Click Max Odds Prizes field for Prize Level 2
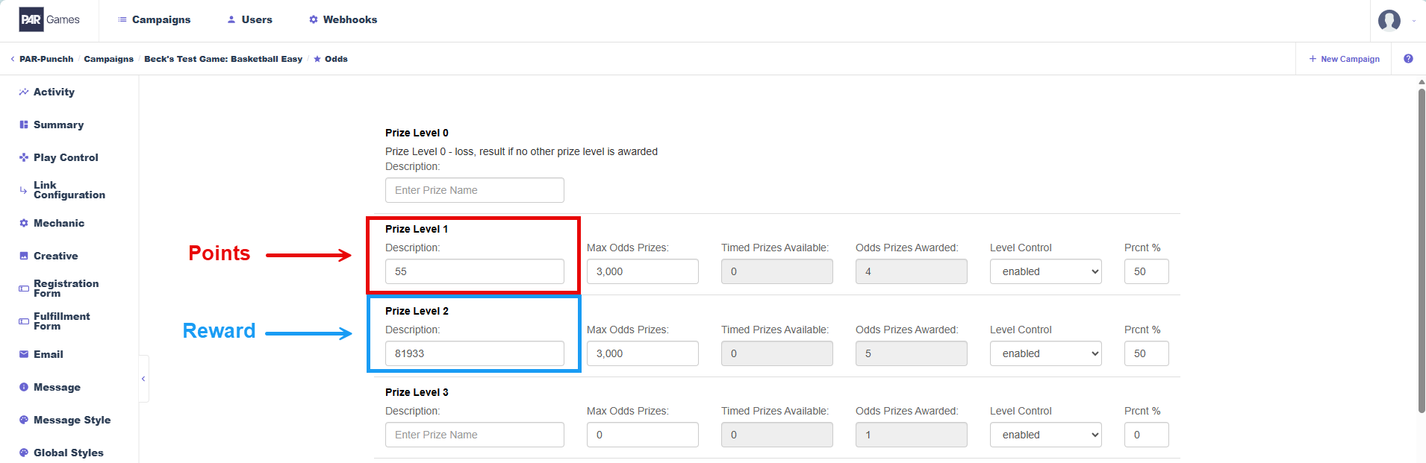Screen dimensions: 1426x463 tap(643, 353)
